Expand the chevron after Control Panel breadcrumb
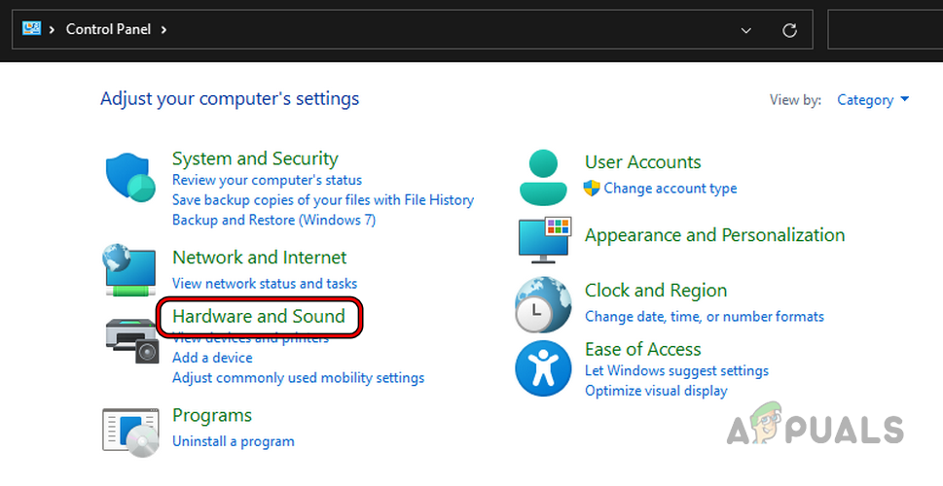943x486 pixels. [x=163, y=29]
